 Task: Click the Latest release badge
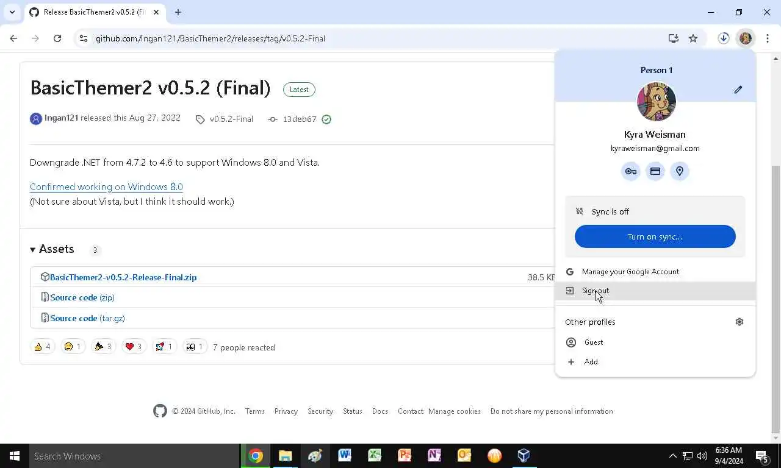tap(299, 90)
